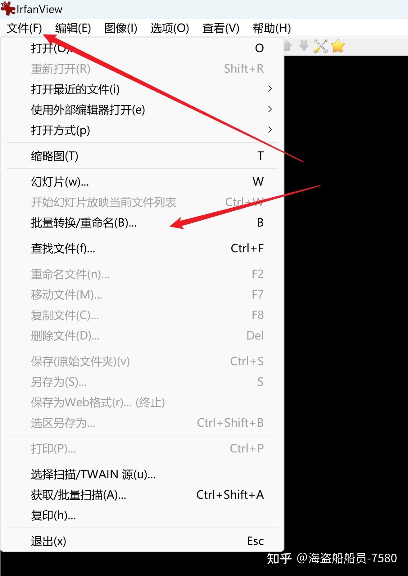
Task: Click the grey down arrow toolbar icon
Action: [x=304, y=46]
